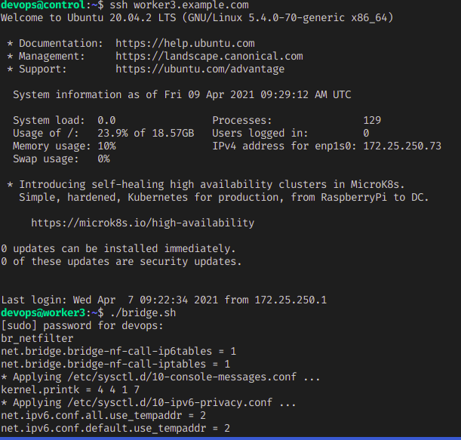Viewport: 461px width, 440px height.
Task: Open the https://ubuntu.com/advantage support URL
Action: point(200,69)
